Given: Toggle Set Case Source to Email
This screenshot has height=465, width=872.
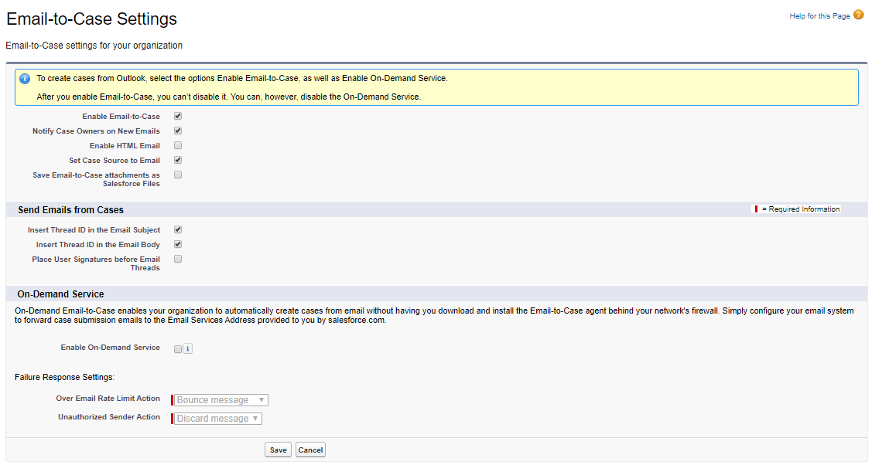Looking at the screenshot, I should click(x=177, y=160).
